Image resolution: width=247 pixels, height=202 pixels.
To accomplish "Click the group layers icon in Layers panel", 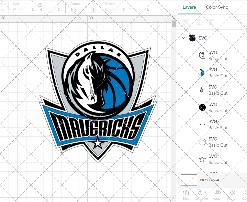I will pyautogui.click(x=186, y=22).
